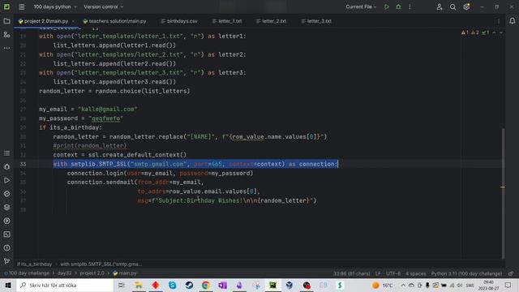Open more run actions menu
Screen dimensions: 519x292
tap(410, 6)
